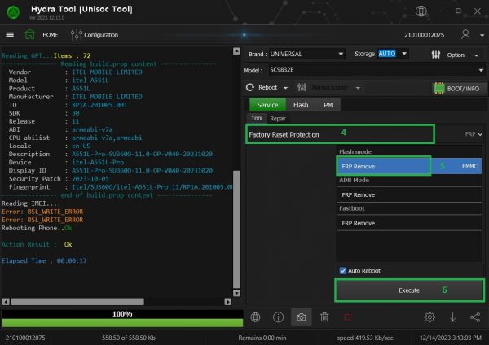
Task: Open settings gear icon in bottom toolbar
Action: click(x=430, y=317)
